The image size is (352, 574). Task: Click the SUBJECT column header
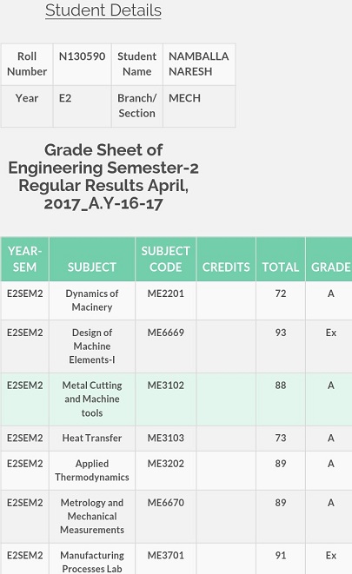[92, 259]
